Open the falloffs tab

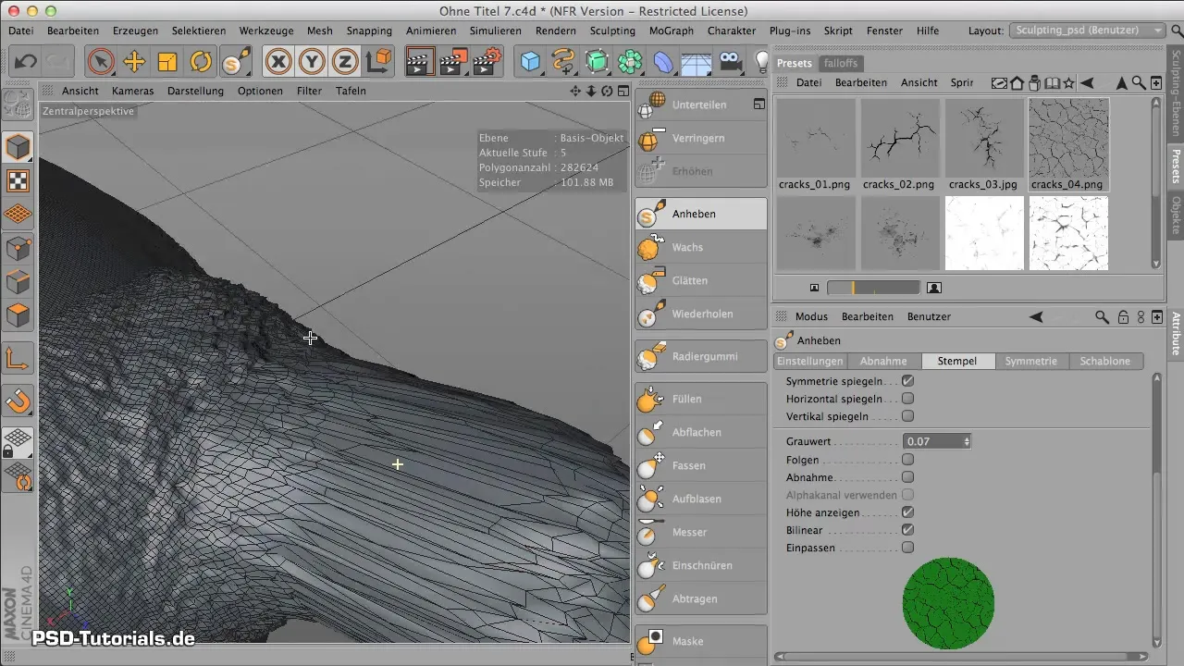[840, 63]
